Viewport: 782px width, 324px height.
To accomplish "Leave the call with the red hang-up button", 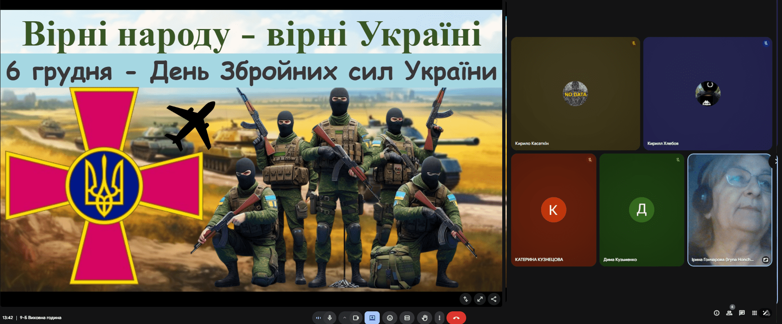I will (456, 317).
